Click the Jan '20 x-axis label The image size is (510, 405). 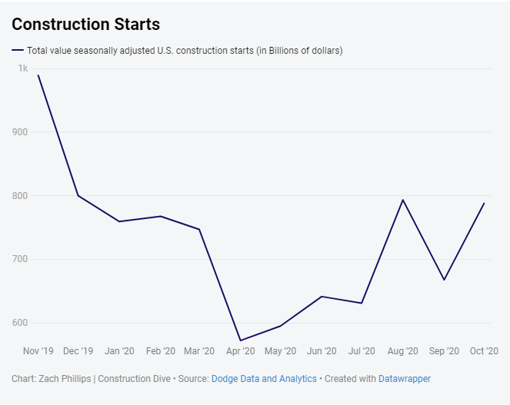[x=119, y=351]
